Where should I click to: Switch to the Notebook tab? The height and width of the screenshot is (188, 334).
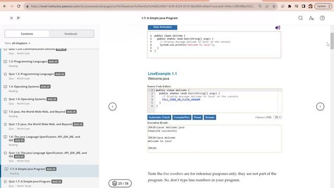[x=71, y=33]
